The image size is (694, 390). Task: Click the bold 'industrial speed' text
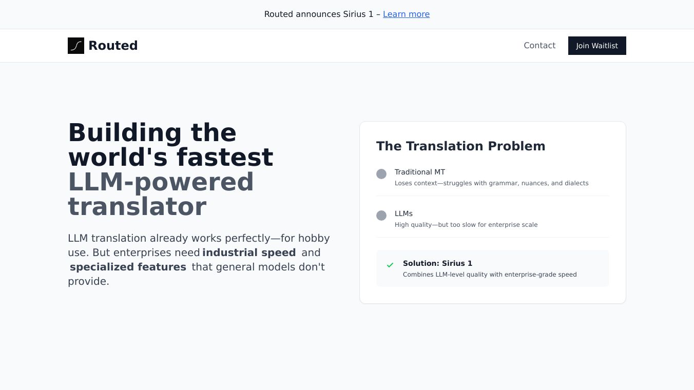(249, 252)
